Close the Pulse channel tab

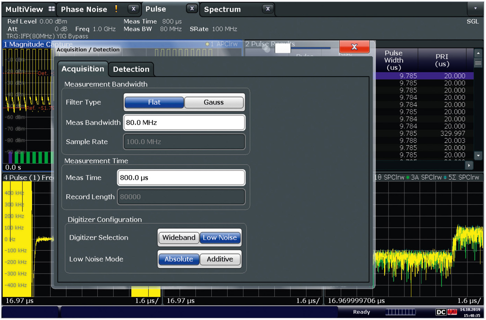pyautogui.click(x=192, y=9)
